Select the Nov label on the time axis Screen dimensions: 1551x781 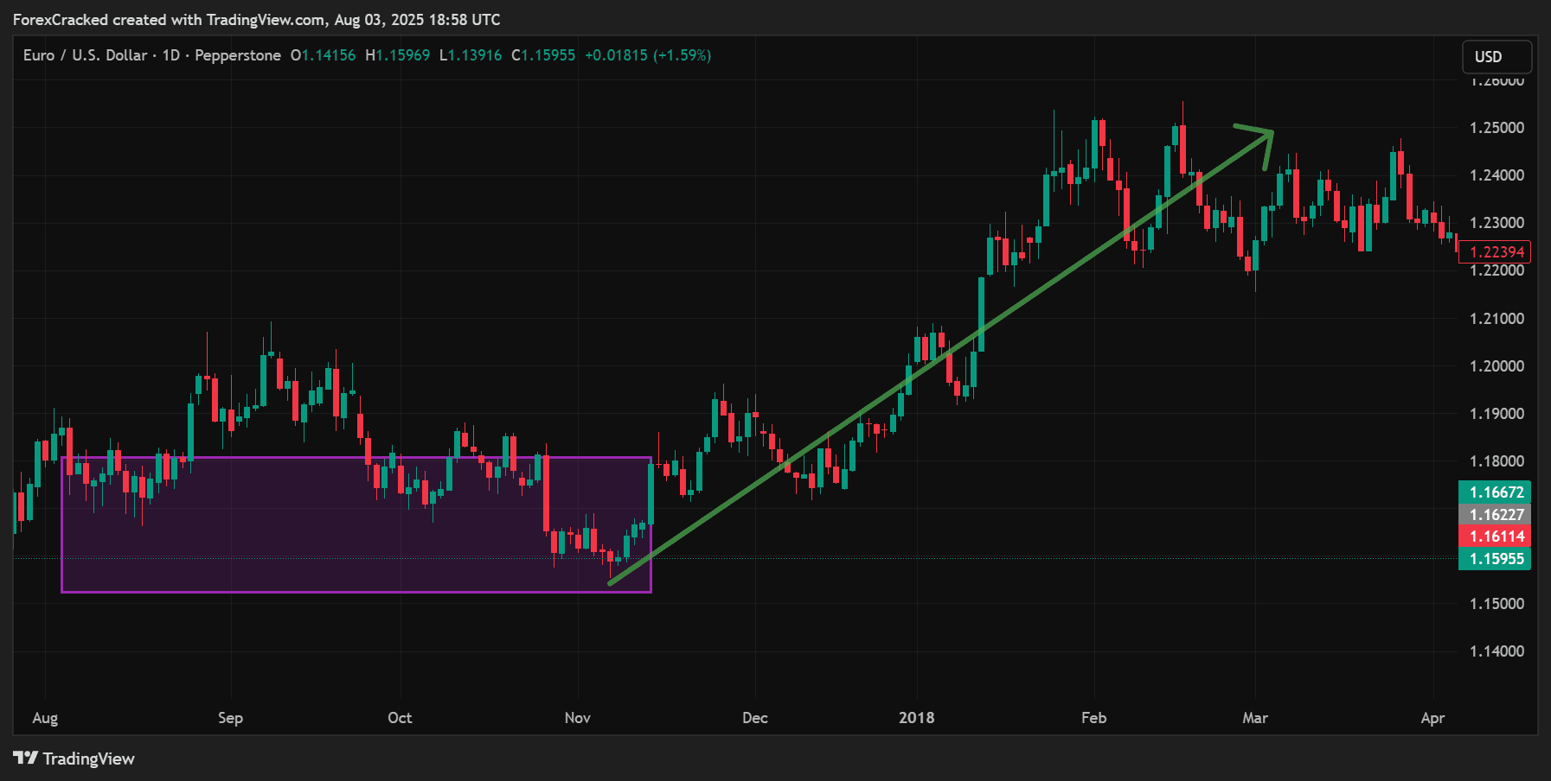click(577, 717)
